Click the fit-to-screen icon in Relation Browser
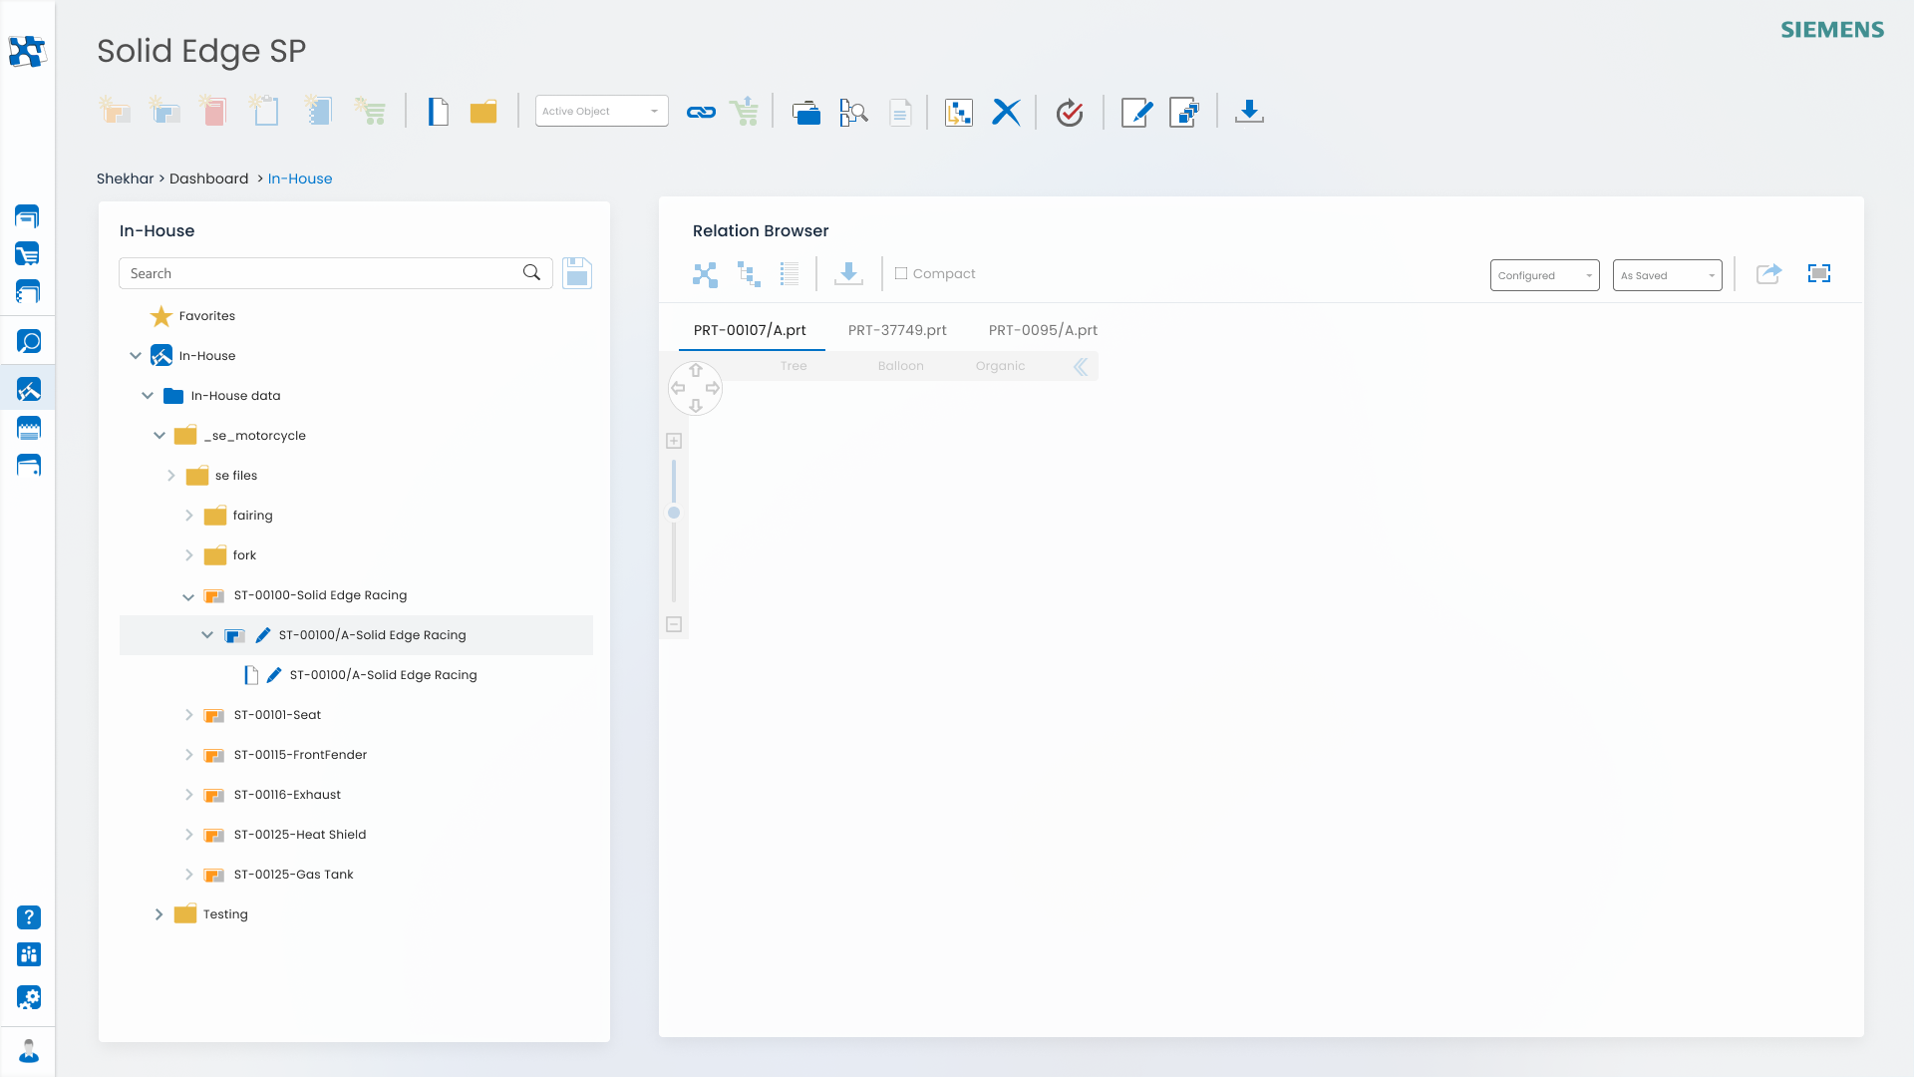Screen dimensions: 1914x1077 point(1819,273)
